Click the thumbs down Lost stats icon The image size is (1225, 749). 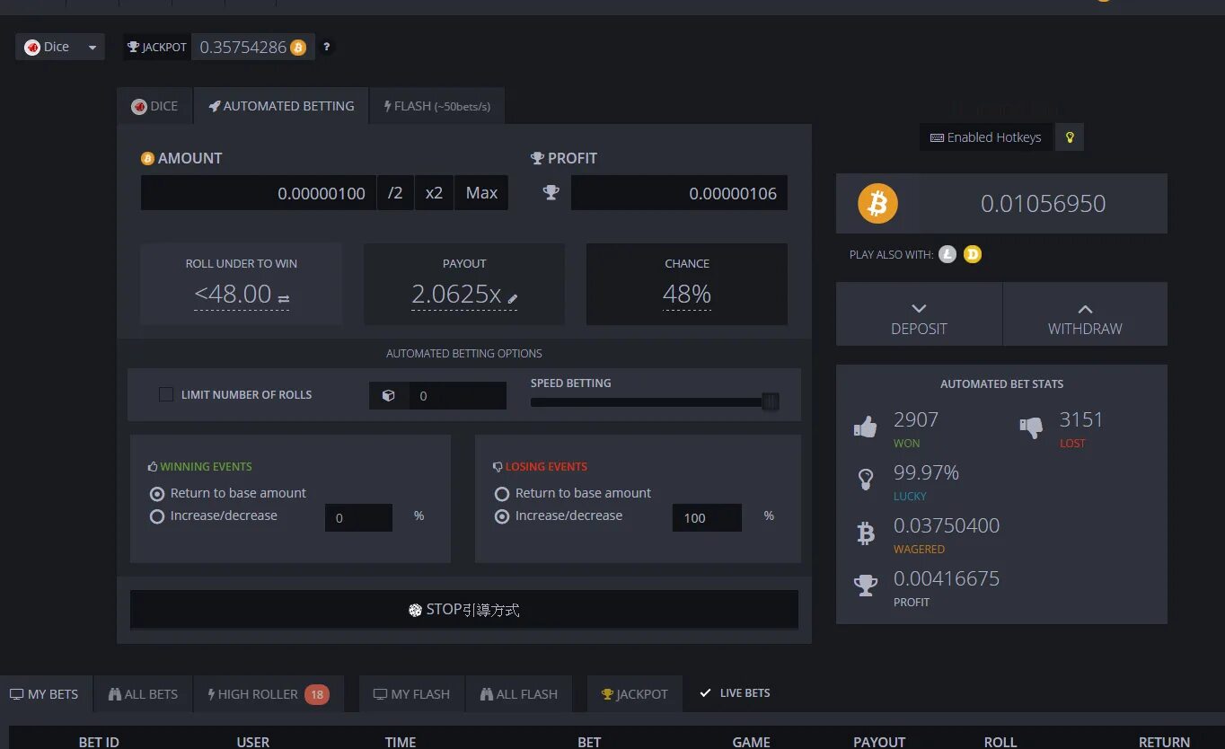pos(1031,427)
